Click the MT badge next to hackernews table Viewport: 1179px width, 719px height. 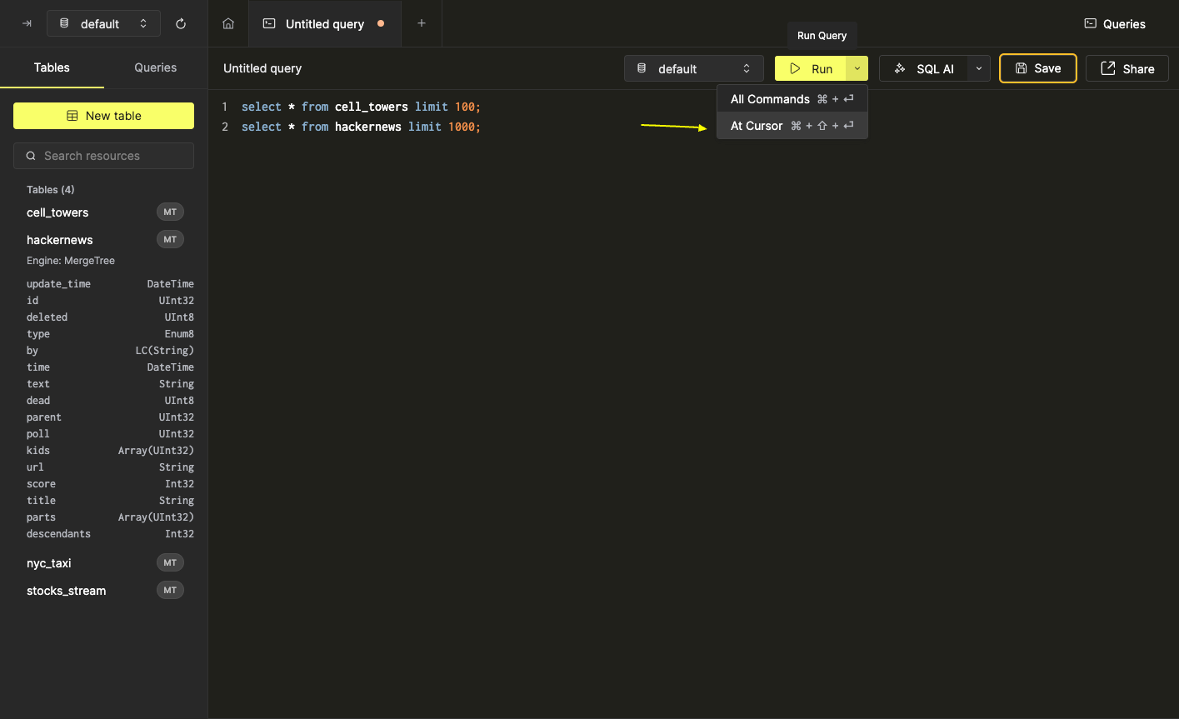170,239
